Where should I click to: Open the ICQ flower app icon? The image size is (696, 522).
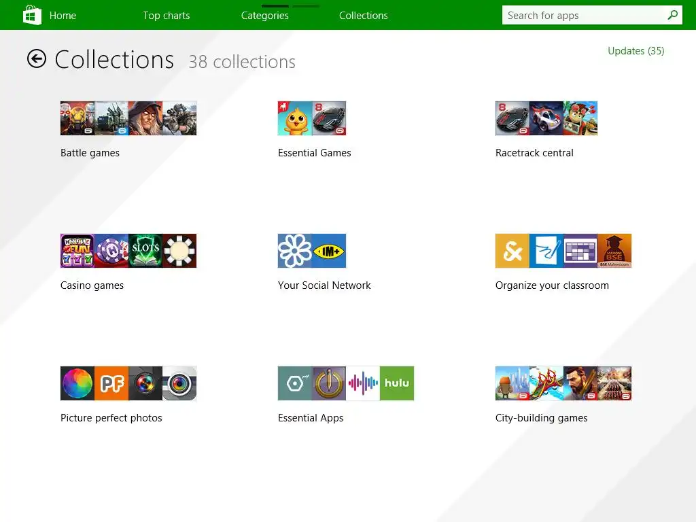(295, 251)
